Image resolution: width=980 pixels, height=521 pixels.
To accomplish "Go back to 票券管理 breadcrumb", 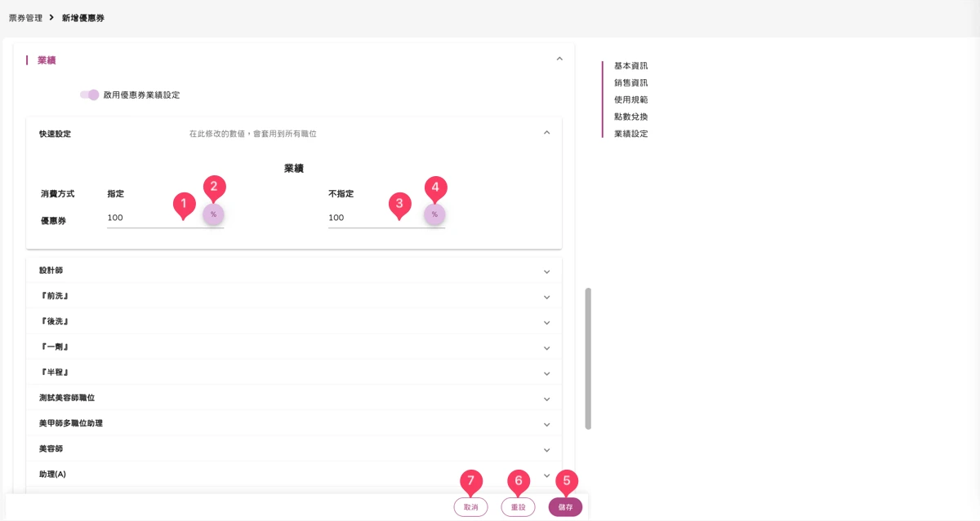I will coord(25,18).
